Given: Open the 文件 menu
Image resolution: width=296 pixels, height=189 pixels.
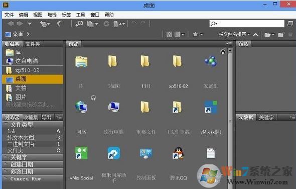Looking at the screenshot, I should tap(9, 15).
